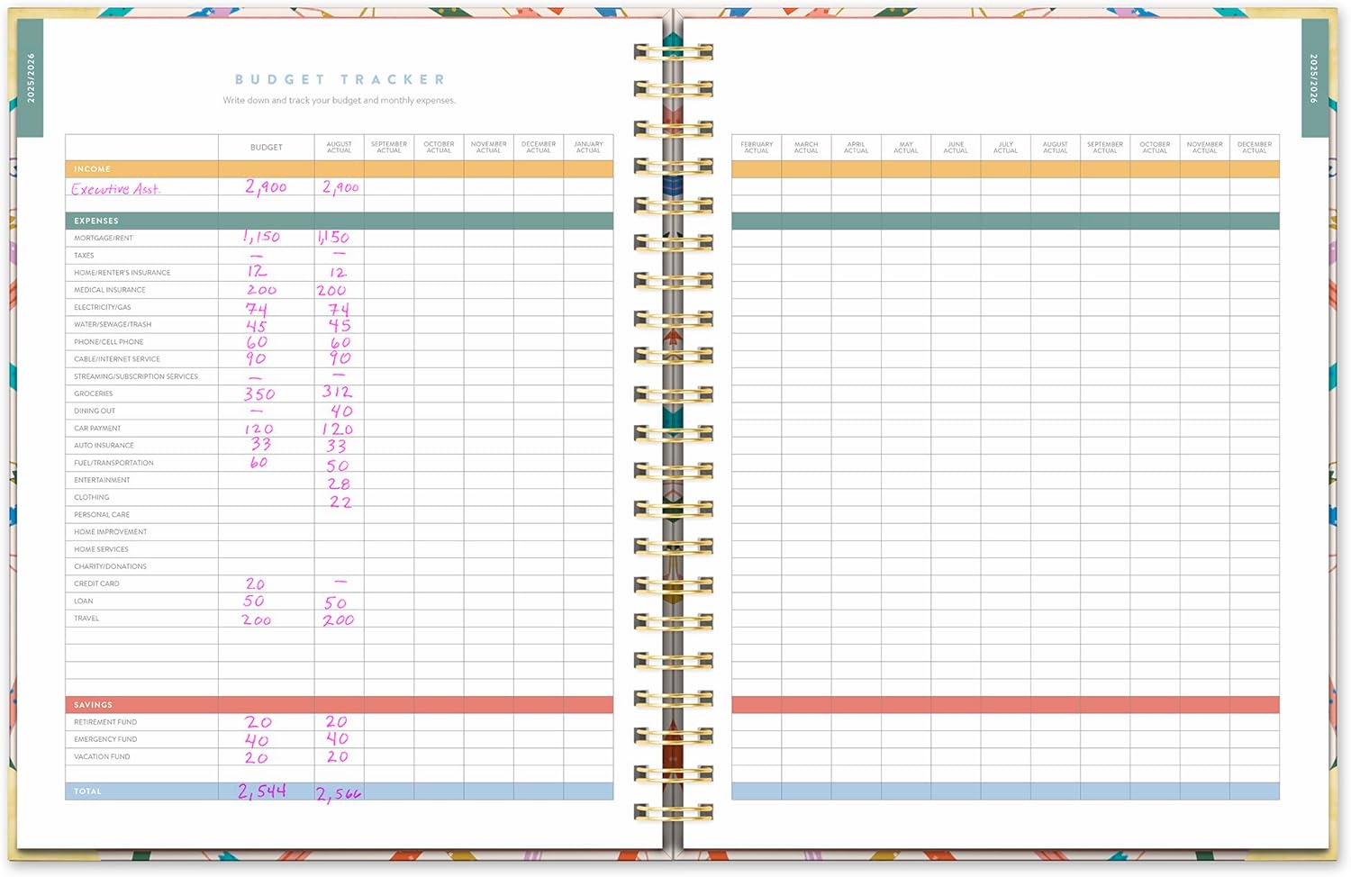This screenshot has width=1351, height=877.
Task: Select the Executive Asst. income entry
Action: [x=115, y=189]
